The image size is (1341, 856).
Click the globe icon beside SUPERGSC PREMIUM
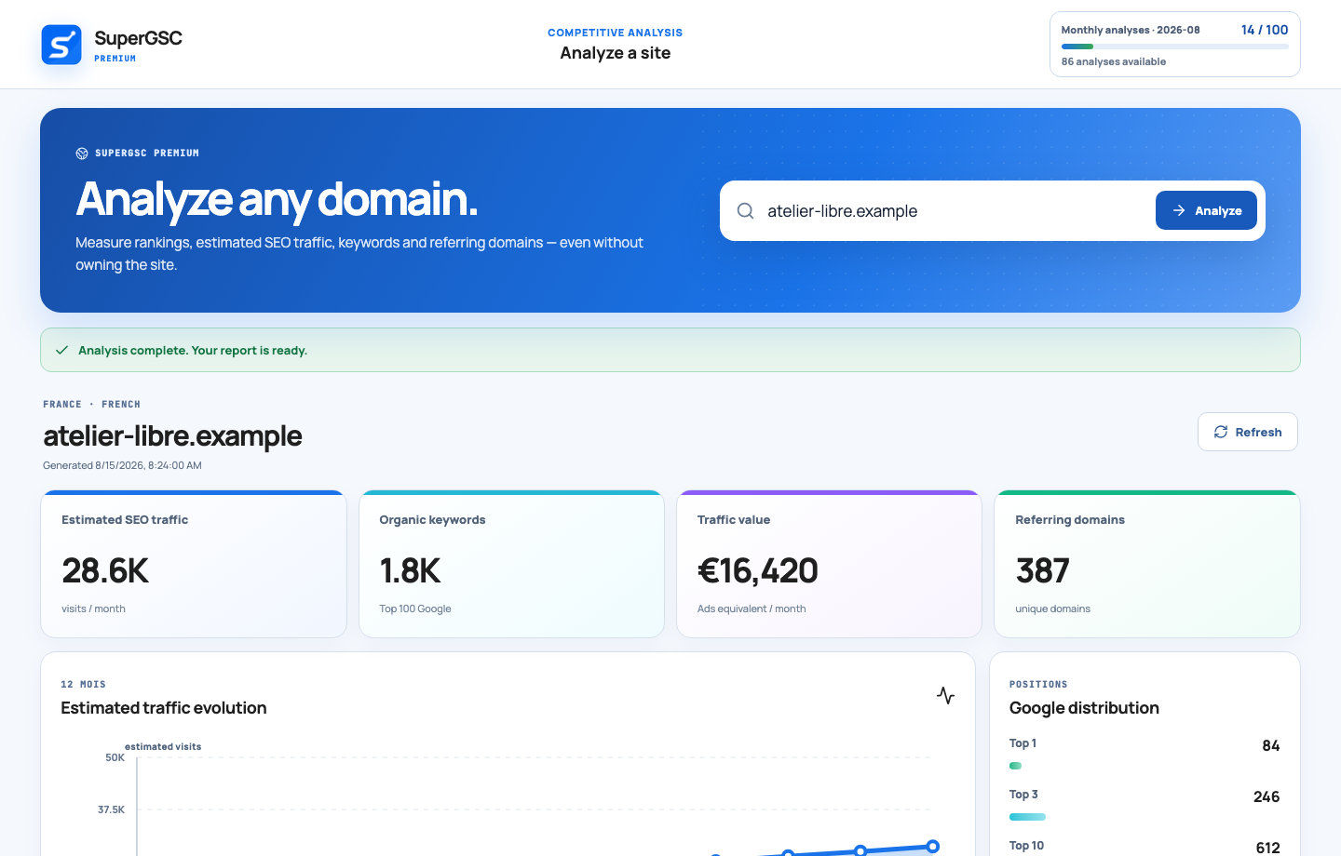pyautogui.click(x=82, y=154)
